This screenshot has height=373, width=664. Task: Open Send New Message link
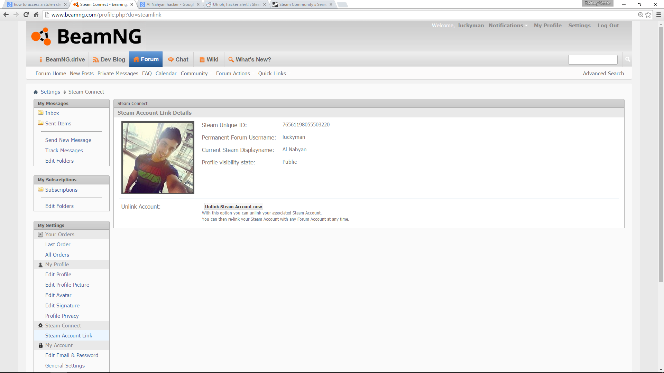(68, 140)
